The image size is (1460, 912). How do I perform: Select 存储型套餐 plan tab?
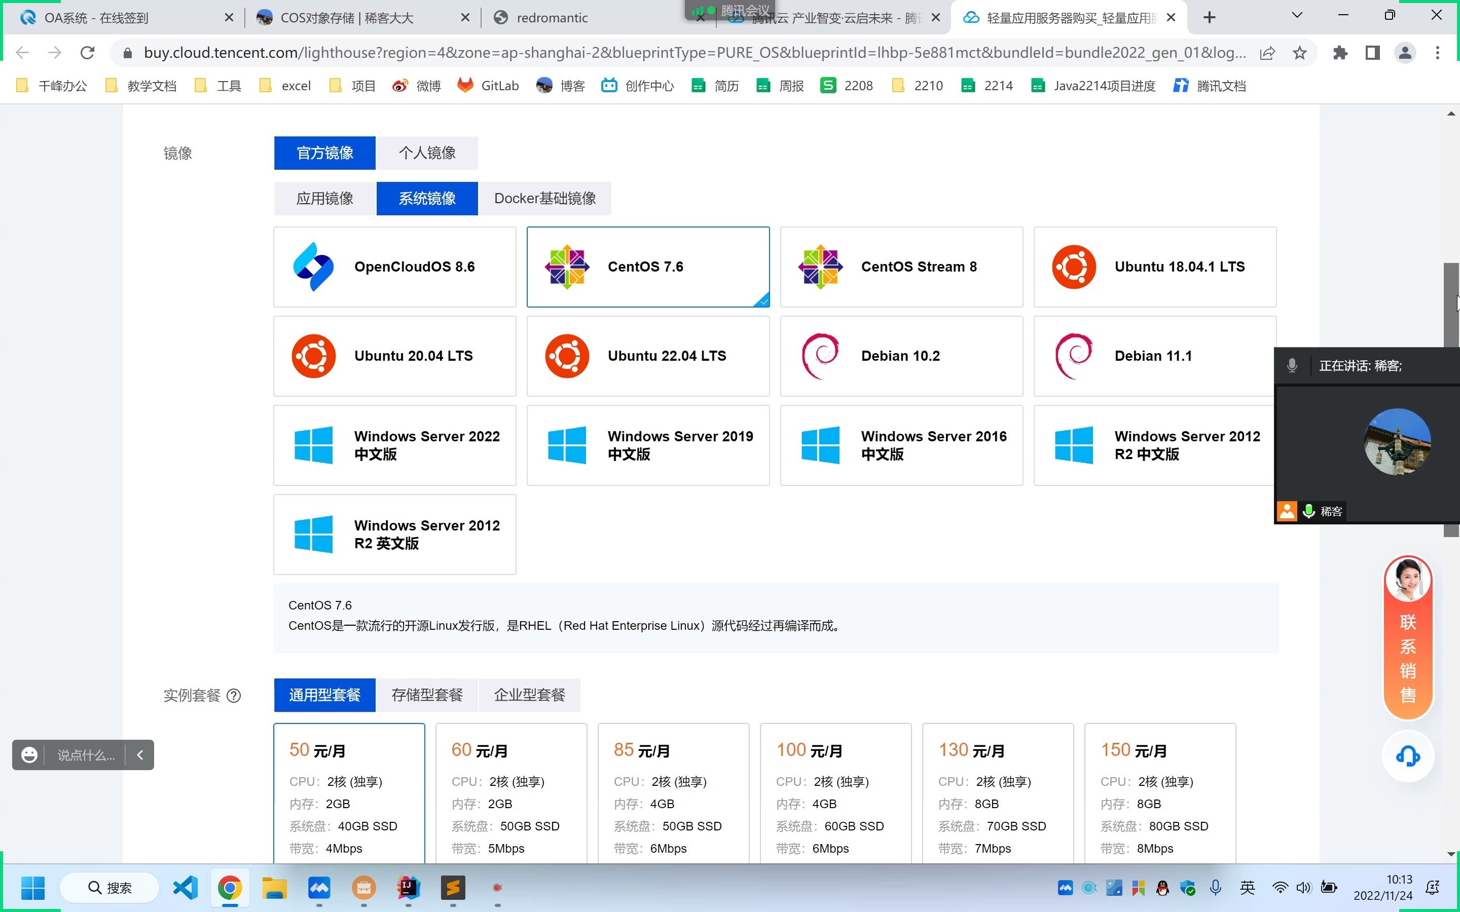tap(426, 695)
